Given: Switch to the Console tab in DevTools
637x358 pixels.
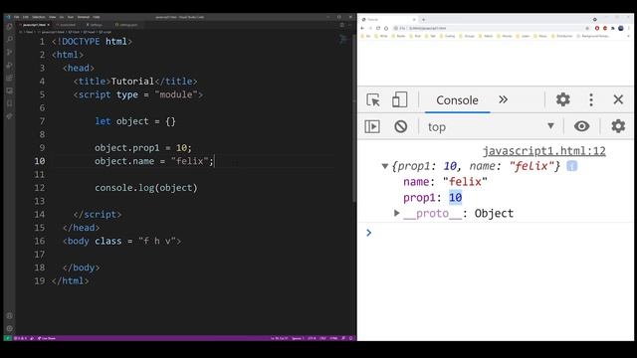Looking at the screenshot, I should coord(457,100).
